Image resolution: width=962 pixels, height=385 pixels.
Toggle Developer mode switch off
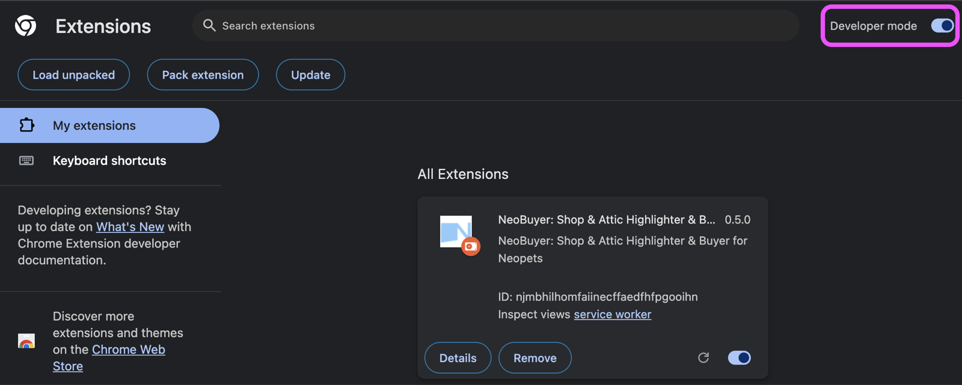tap(942, 26)
